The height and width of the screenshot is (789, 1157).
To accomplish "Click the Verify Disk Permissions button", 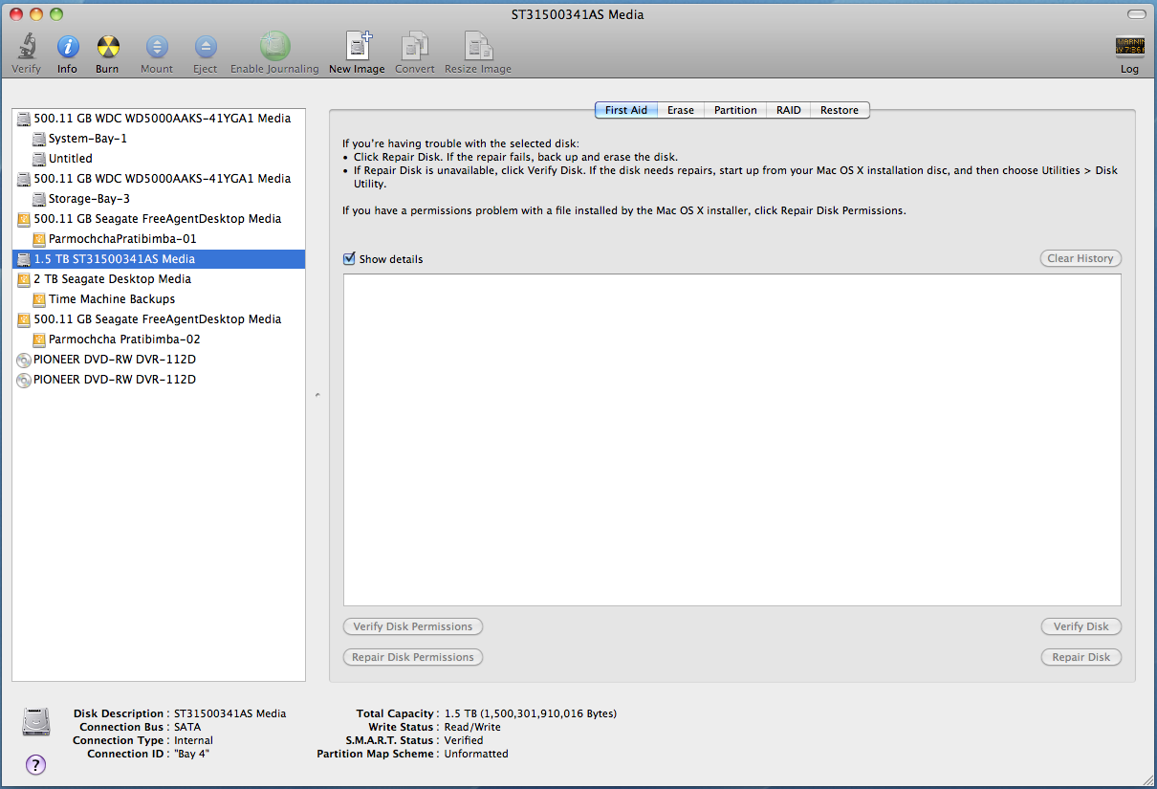I will click(413, 626).
